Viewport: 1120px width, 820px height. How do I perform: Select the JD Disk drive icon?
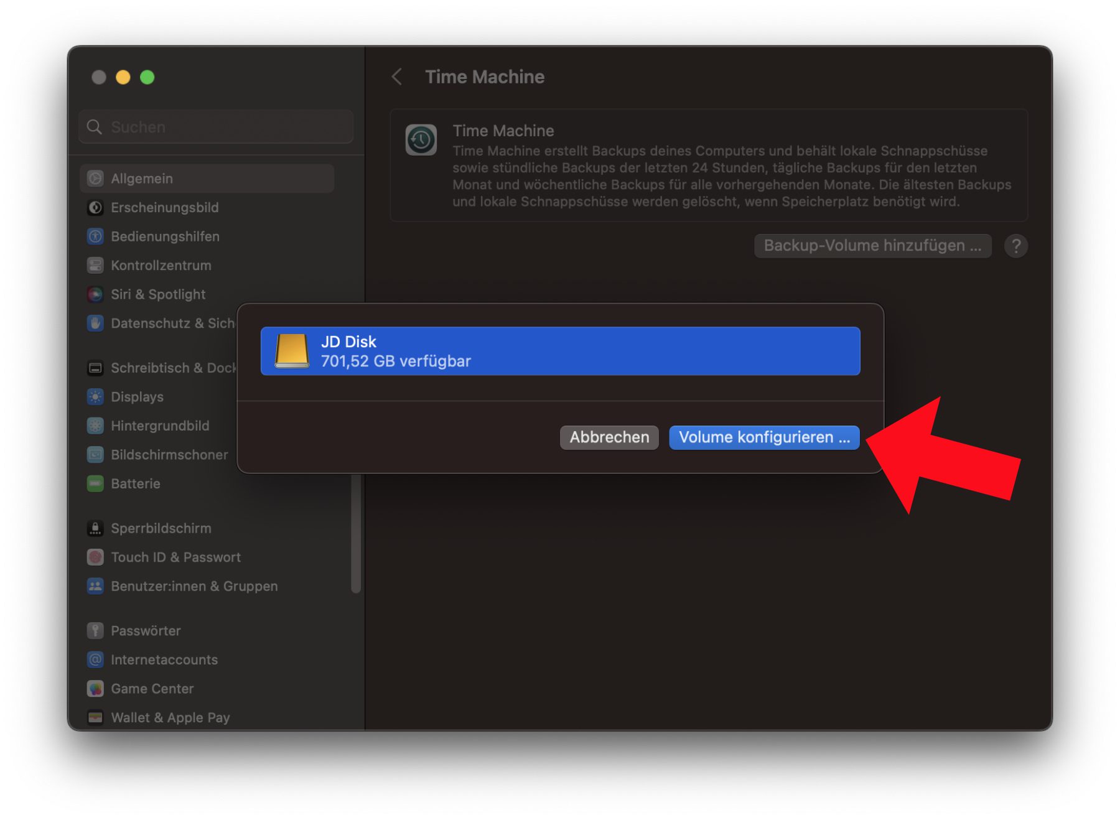(292, 351)
